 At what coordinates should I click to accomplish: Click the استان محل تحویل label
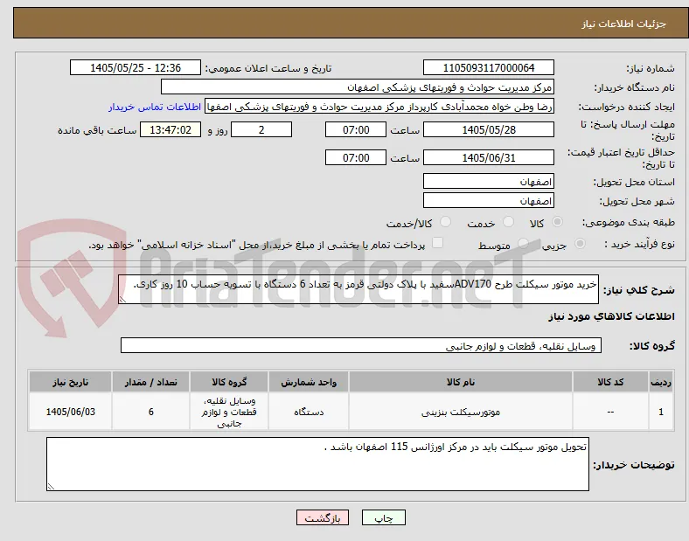(634, 182)
